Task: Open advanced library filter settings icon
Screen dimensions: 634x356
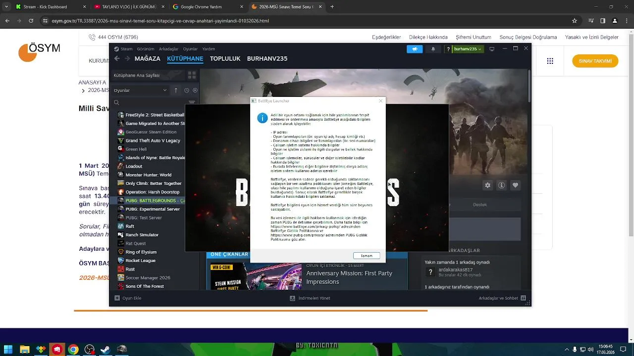Action: (192, 103)
